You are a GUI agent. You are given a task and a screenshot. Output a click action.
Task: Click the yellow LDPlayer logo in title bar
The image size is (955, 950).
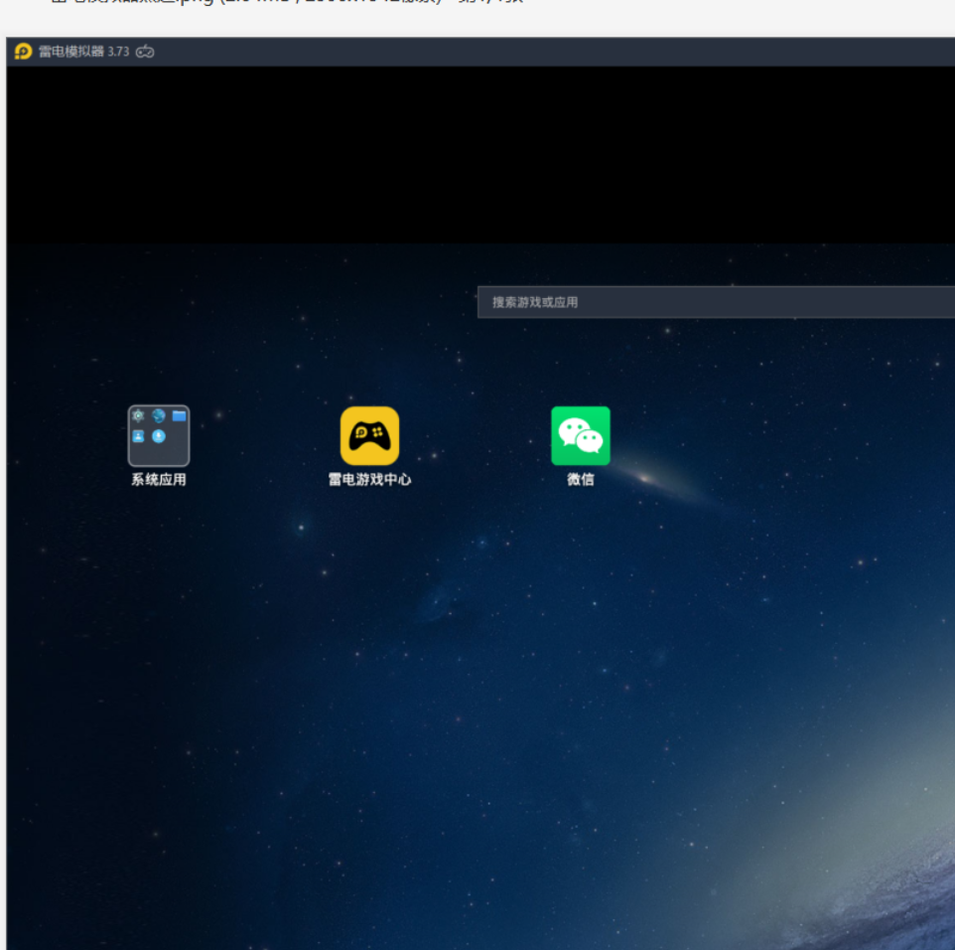[x=24, y=52]
